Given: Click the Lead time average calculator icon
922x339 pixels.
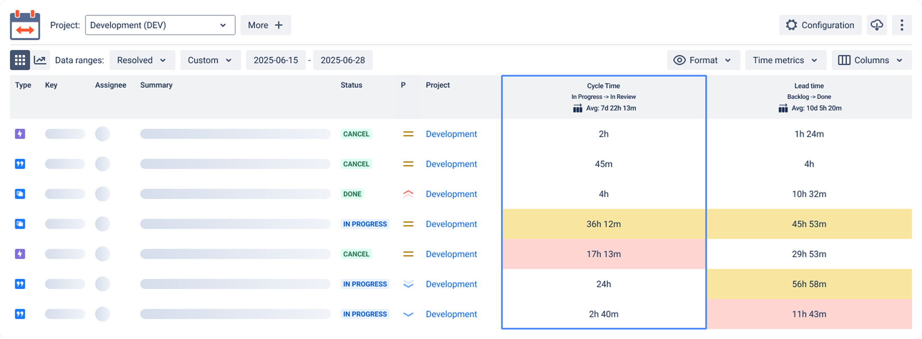Looking at the screenshot, I should coord(783,108).
